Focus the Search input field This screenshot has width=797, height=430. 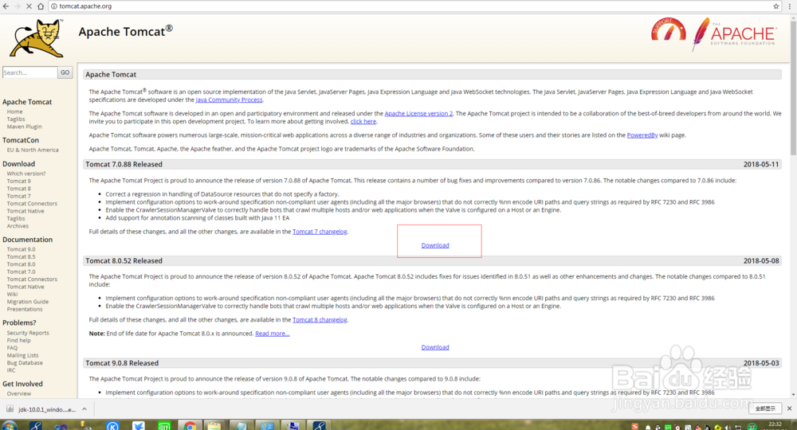pos(30,72)
